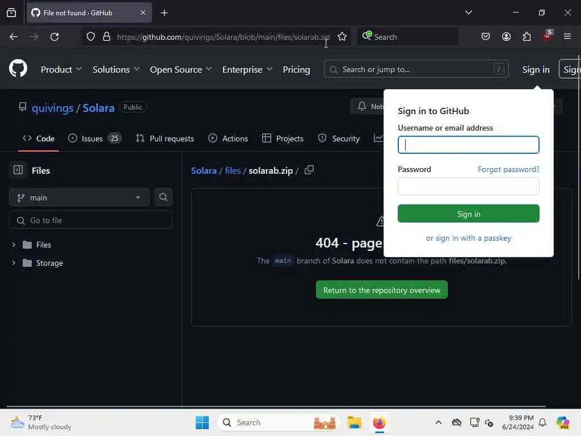Open the Security tab
Image resolution: width=581 pixels, height=436 pixels.
[x=339, y=139]
